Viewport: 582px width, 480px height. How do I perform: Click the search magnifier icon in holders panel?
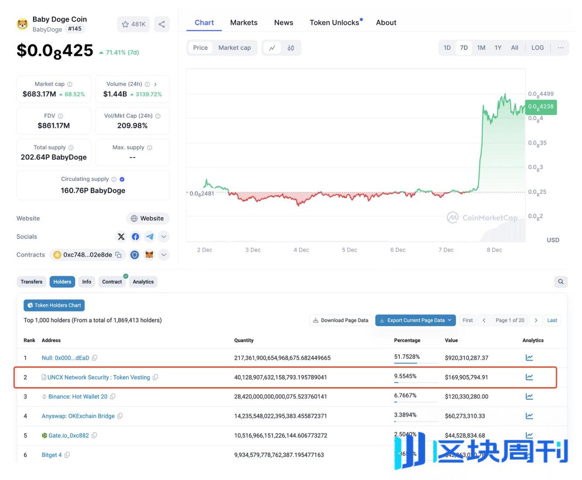[x=561, y=282]
